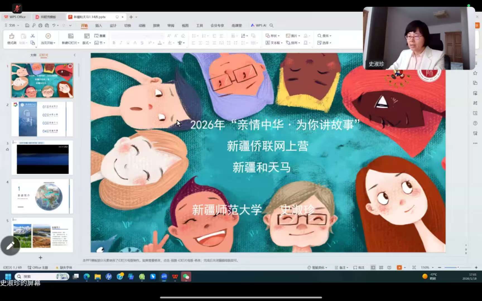Click the zoom slider in status bar
The height and width of the screenshot is (301, 482).
pyautogui.click(x=457, y=268)
